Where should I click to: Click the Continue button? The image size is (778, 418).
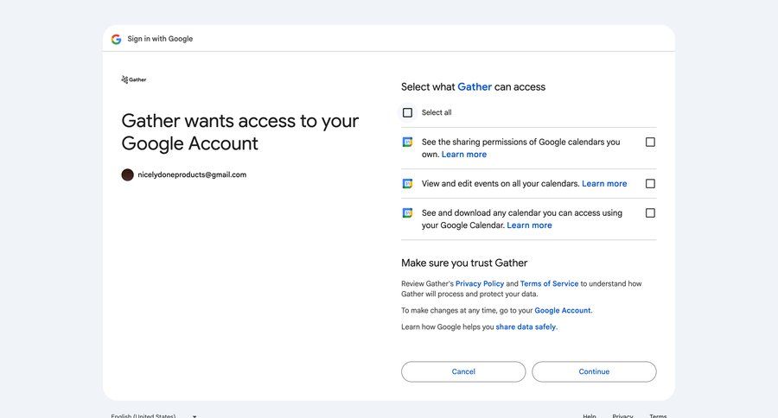(594, 372)
